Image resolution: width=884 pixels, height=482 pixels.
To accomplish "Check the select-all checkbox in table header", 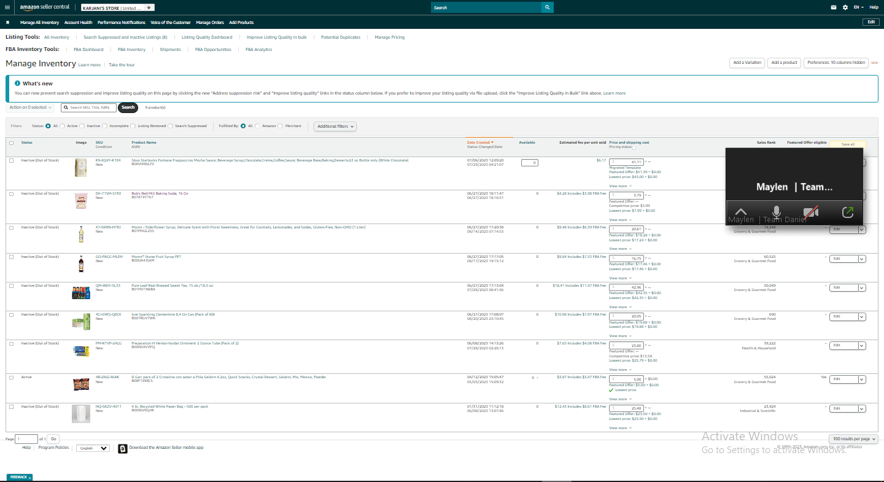I will coord(11,143).
